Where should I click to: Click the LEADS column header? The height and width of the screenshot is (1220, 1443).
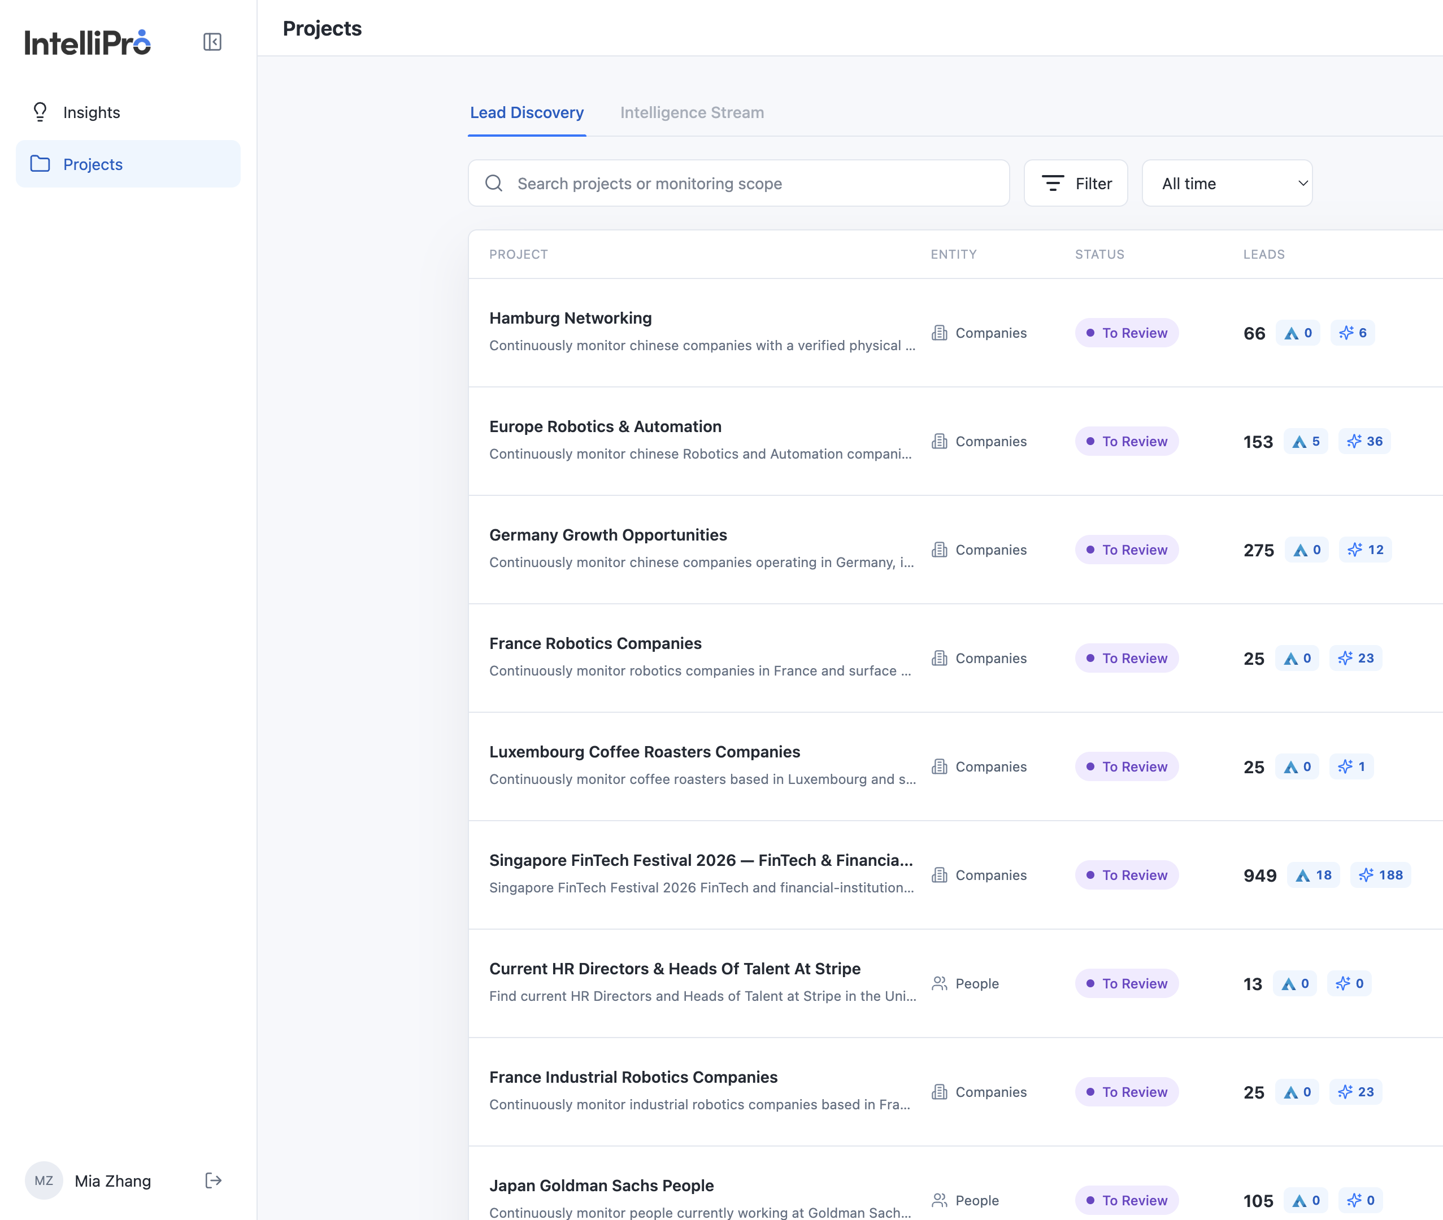tap(1264, 255)
